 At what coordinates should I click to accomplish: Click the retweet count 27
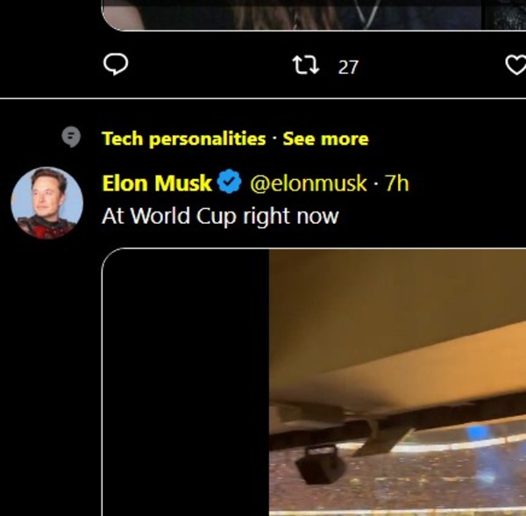348,68
